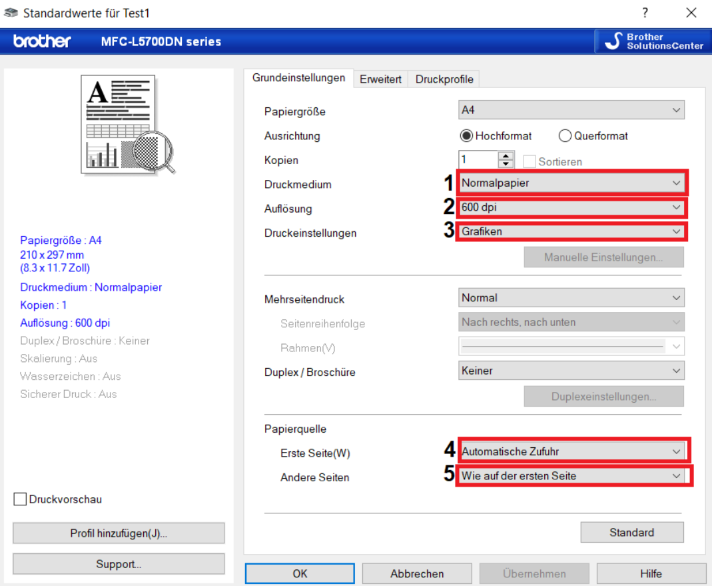Open the Andere Seiten dropdown
The width and height of the screenshot is (712, 586).
pos(571,475)
